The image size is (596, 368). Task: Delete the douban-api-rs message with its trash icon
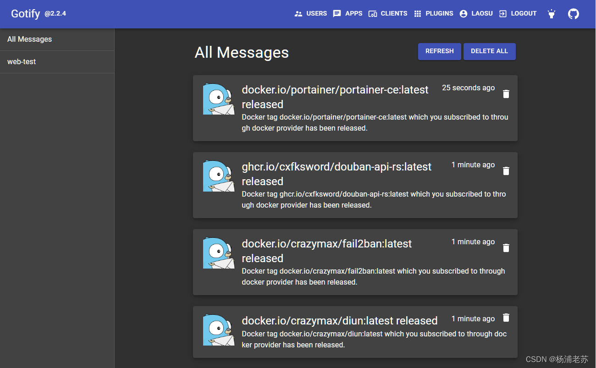pyautogui.click(x=506, y=171)
